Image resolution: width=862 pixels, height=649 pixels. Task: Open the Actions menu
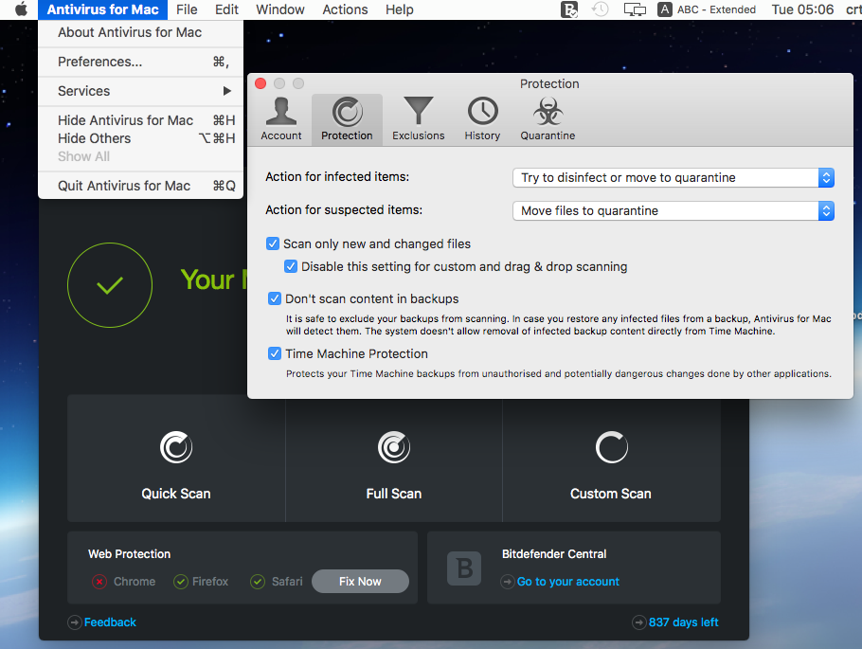345,9
